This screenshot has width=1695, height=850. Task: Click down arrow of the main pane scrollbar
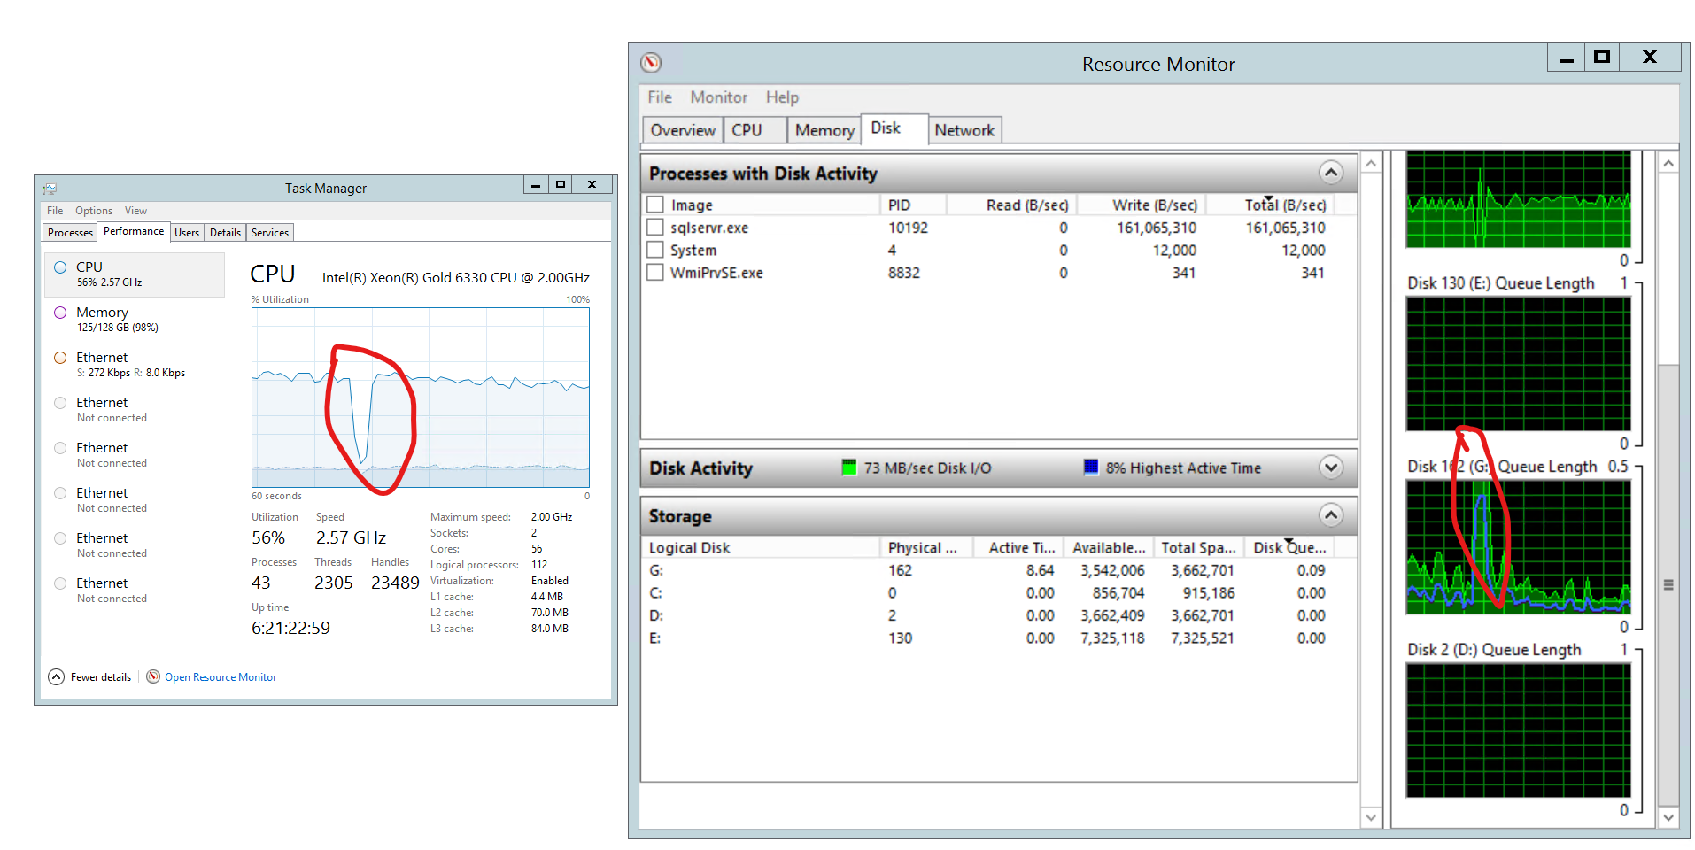click(x=1371, y=817)
